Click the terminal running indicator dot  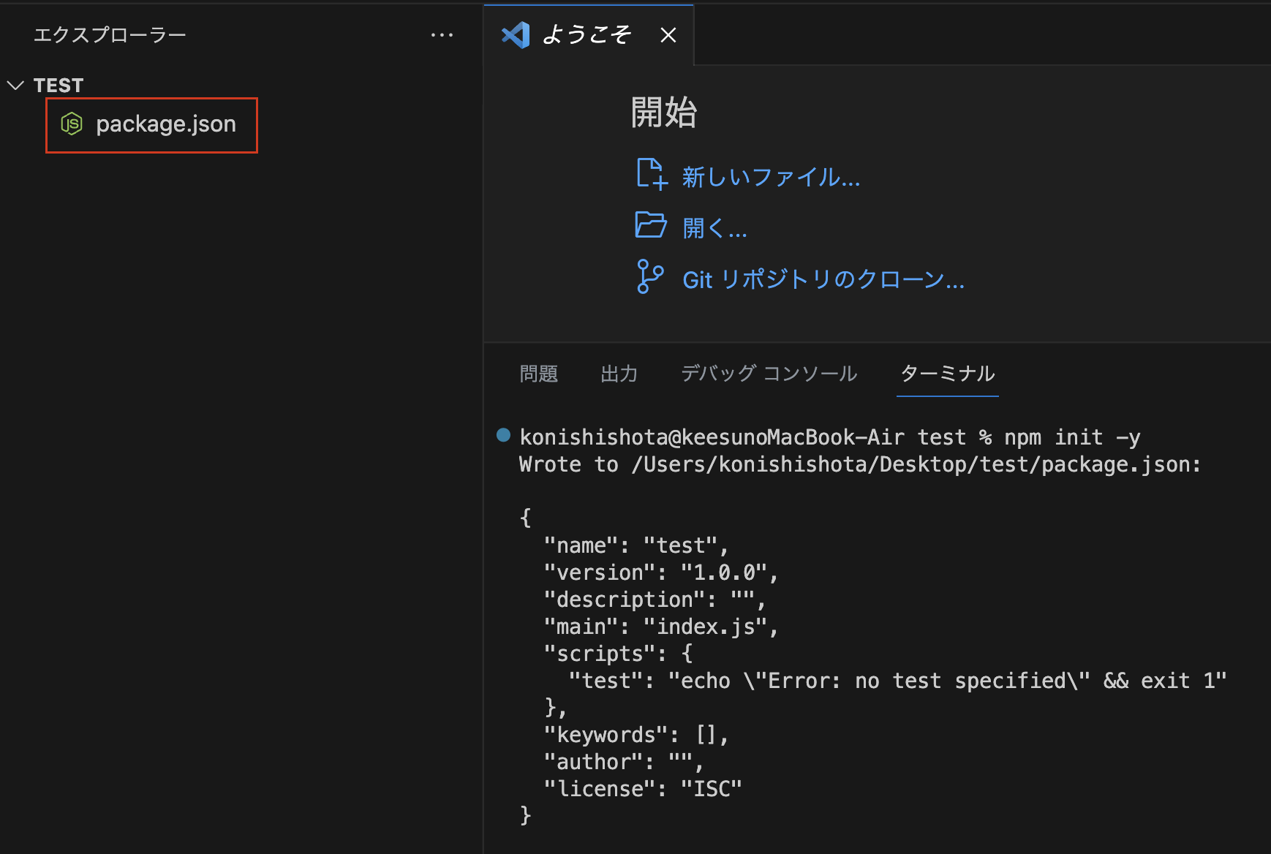point(502,435)
